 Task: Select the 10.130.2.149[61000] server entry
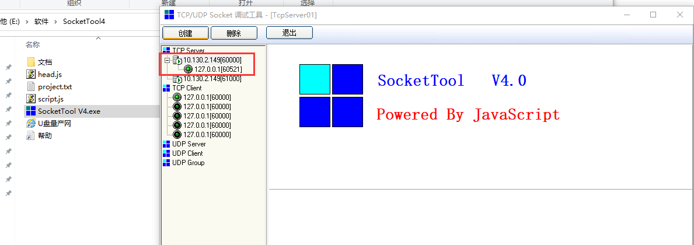point(212,79)
